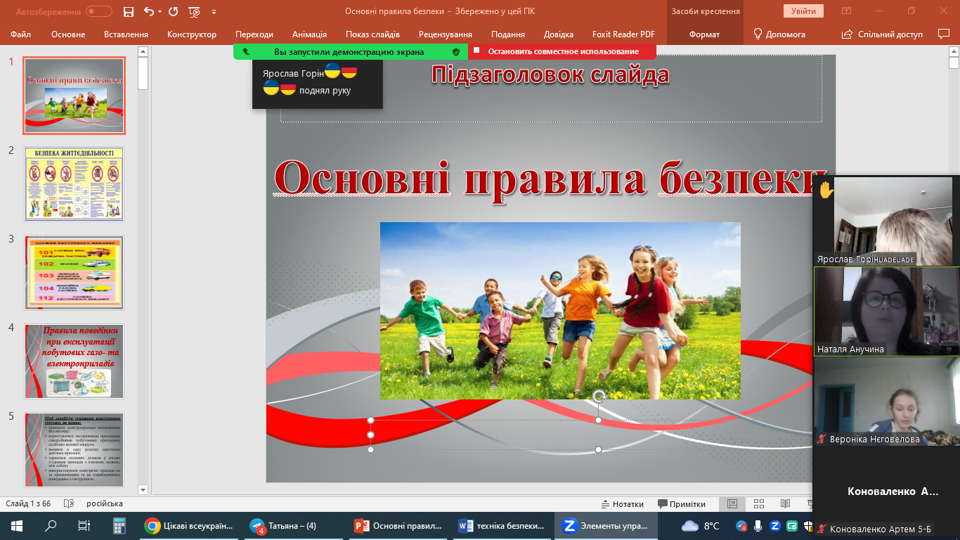Switch to the Zoom Элементы управления taskbar button

pyautogui.click(x=606, y=526)
